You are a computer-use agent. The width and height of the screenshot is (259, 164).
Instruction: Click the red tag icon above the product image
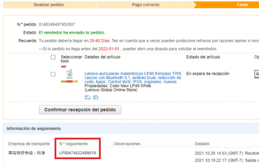63,66
